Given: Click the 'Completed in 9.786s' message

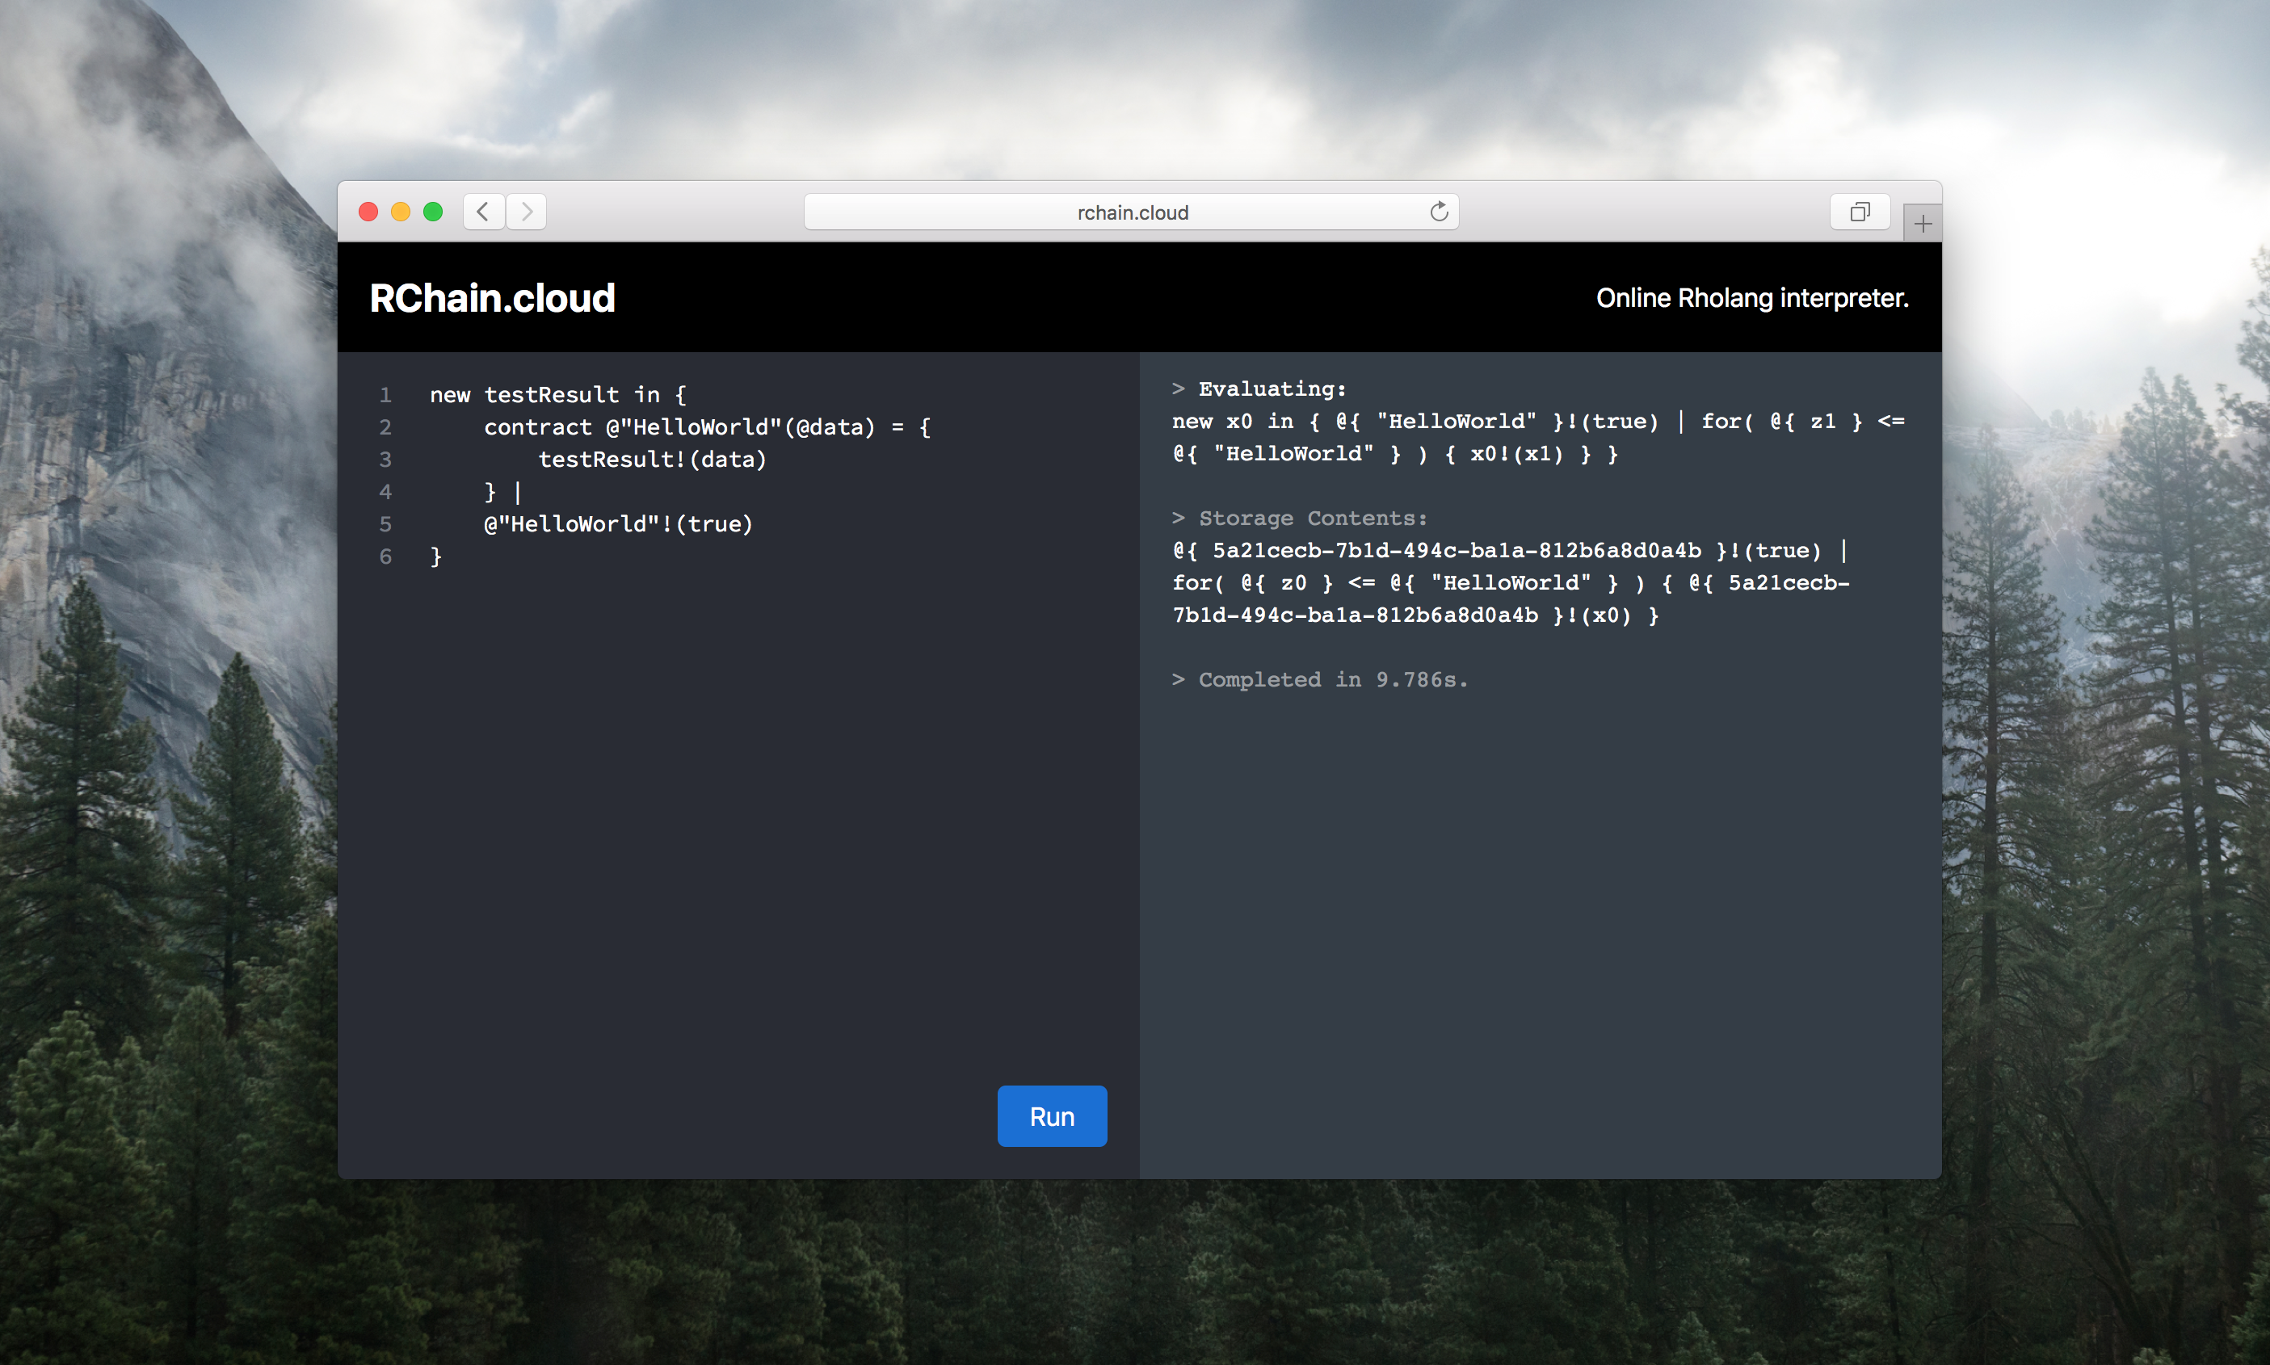Looking at the screenshot, I should [1332, 680].
